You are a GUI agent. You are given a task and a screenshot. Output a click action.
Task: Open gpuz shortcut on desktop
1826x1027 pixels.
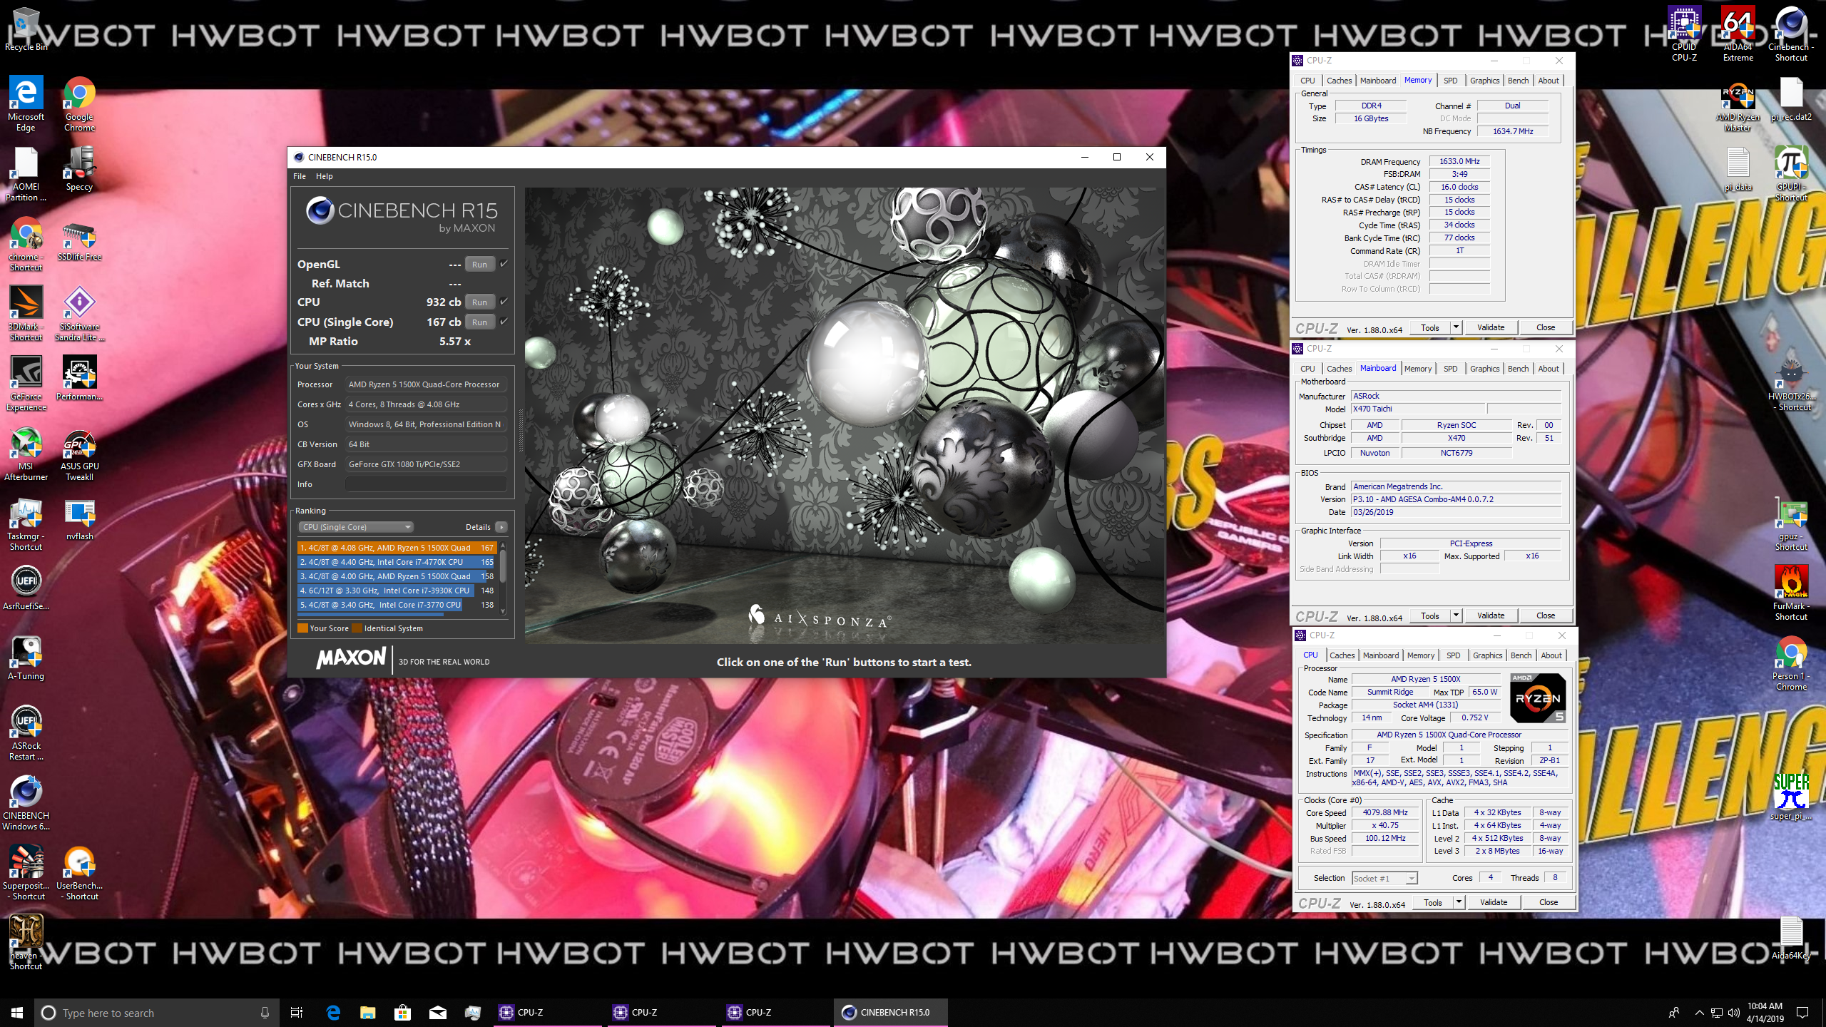click(x=1791, y=523)
